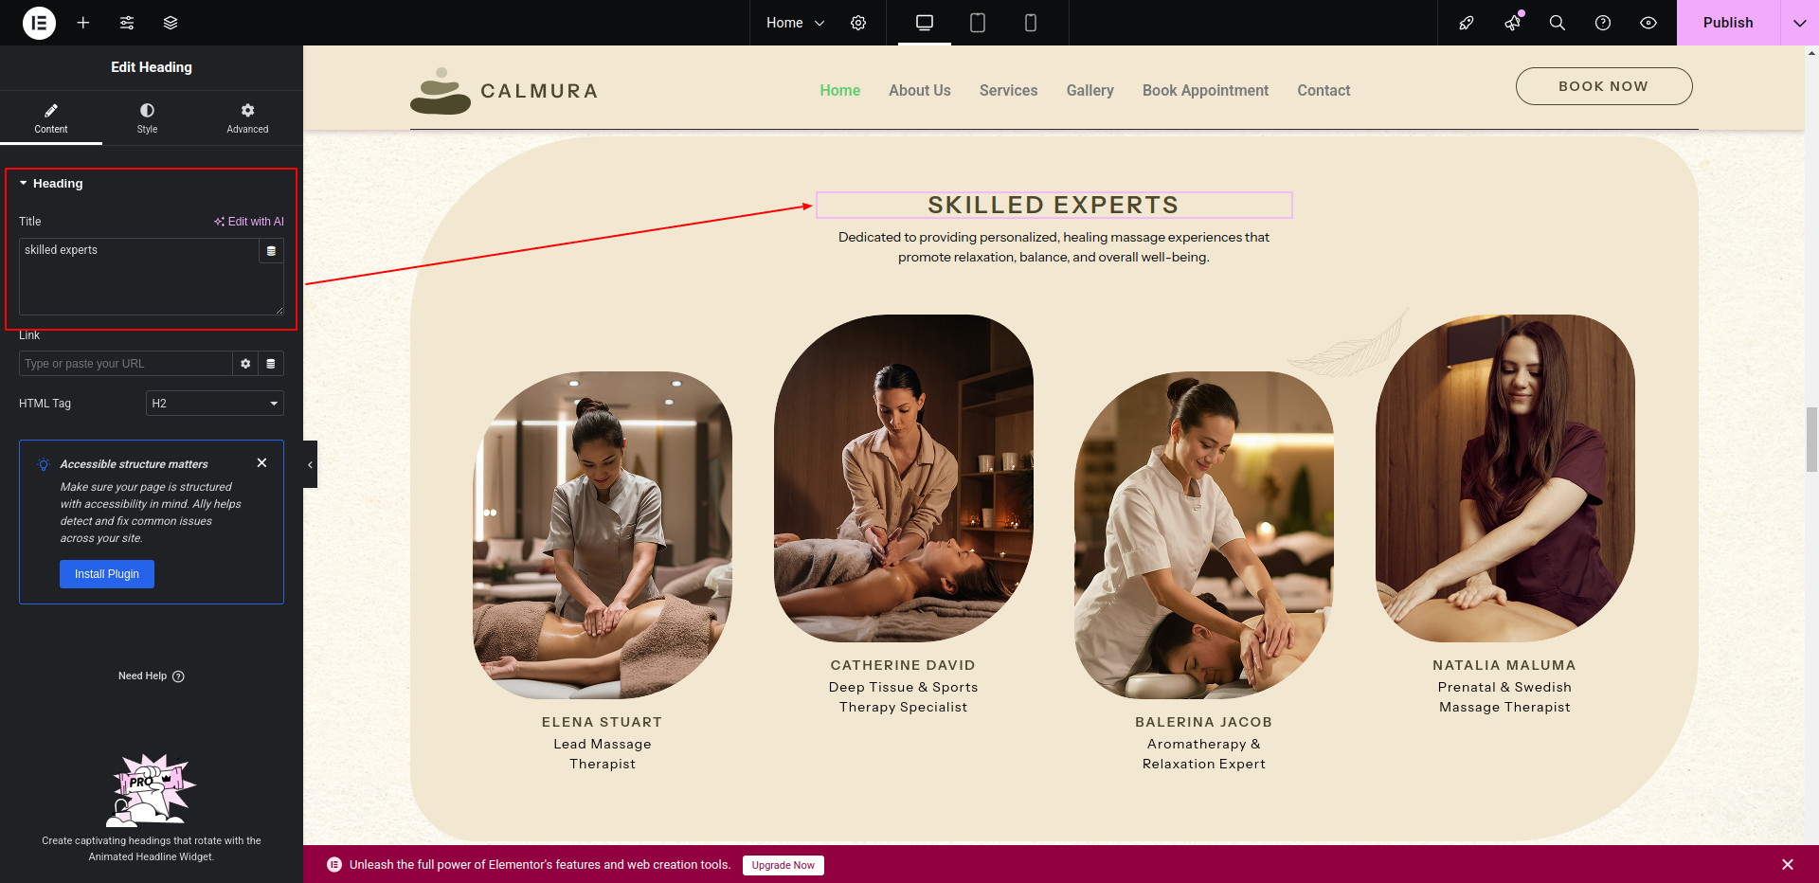Image resolution: width=1819 pixels, height=883 pixels.
Task: Switch to Mobile preview mode
Action: [1031, 23]
